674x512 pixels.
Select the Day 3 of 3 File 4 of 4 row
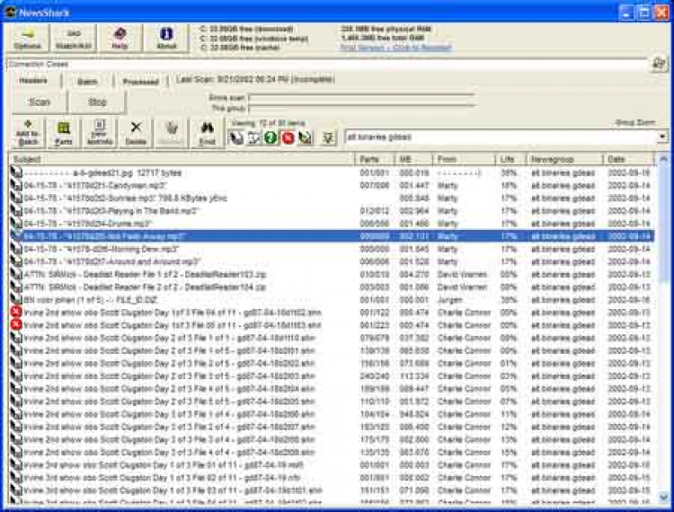point(332,453)
